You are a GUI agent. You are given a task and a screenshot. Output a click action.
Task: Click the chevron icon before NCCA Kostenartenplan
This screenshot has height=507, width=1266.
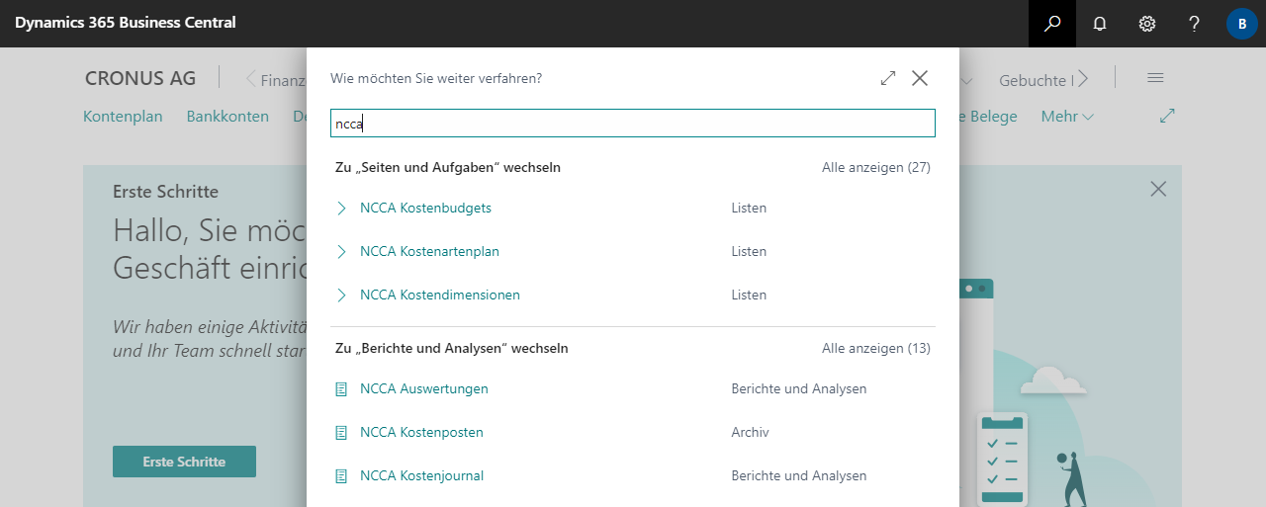click(341, 251)
